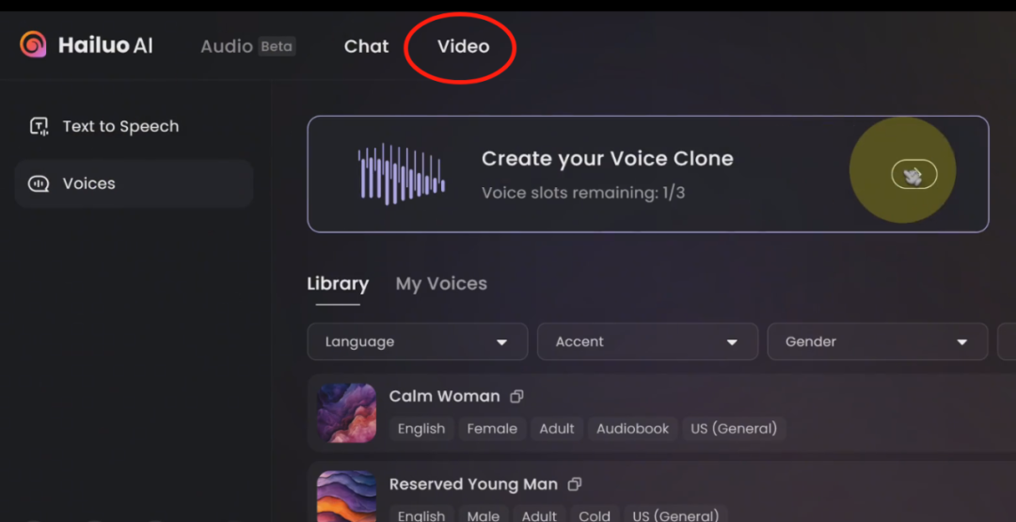Copy the Calm Woman voice name icon

pos(516,396)
